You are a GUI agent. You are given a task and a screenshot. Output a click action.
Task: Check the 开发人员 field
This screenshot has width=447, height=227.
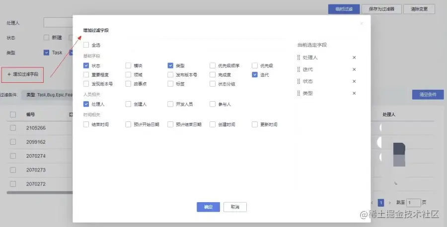(170, 104)
